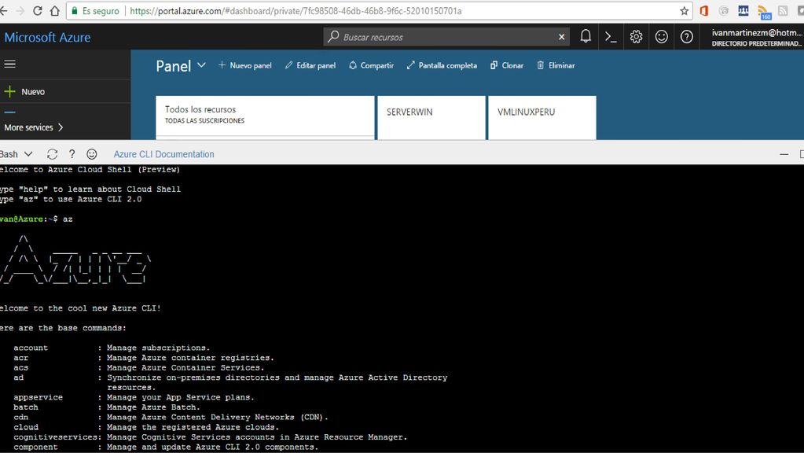
Task: Reload the browser page
Action: coord(37,11)
